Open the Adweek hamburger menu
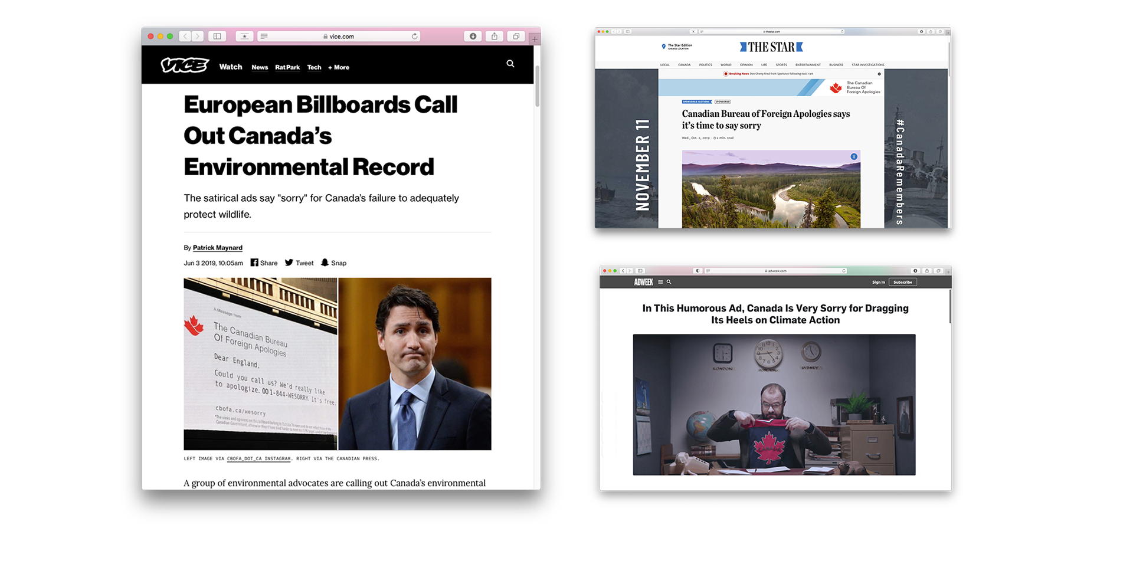 pos(660,282)
